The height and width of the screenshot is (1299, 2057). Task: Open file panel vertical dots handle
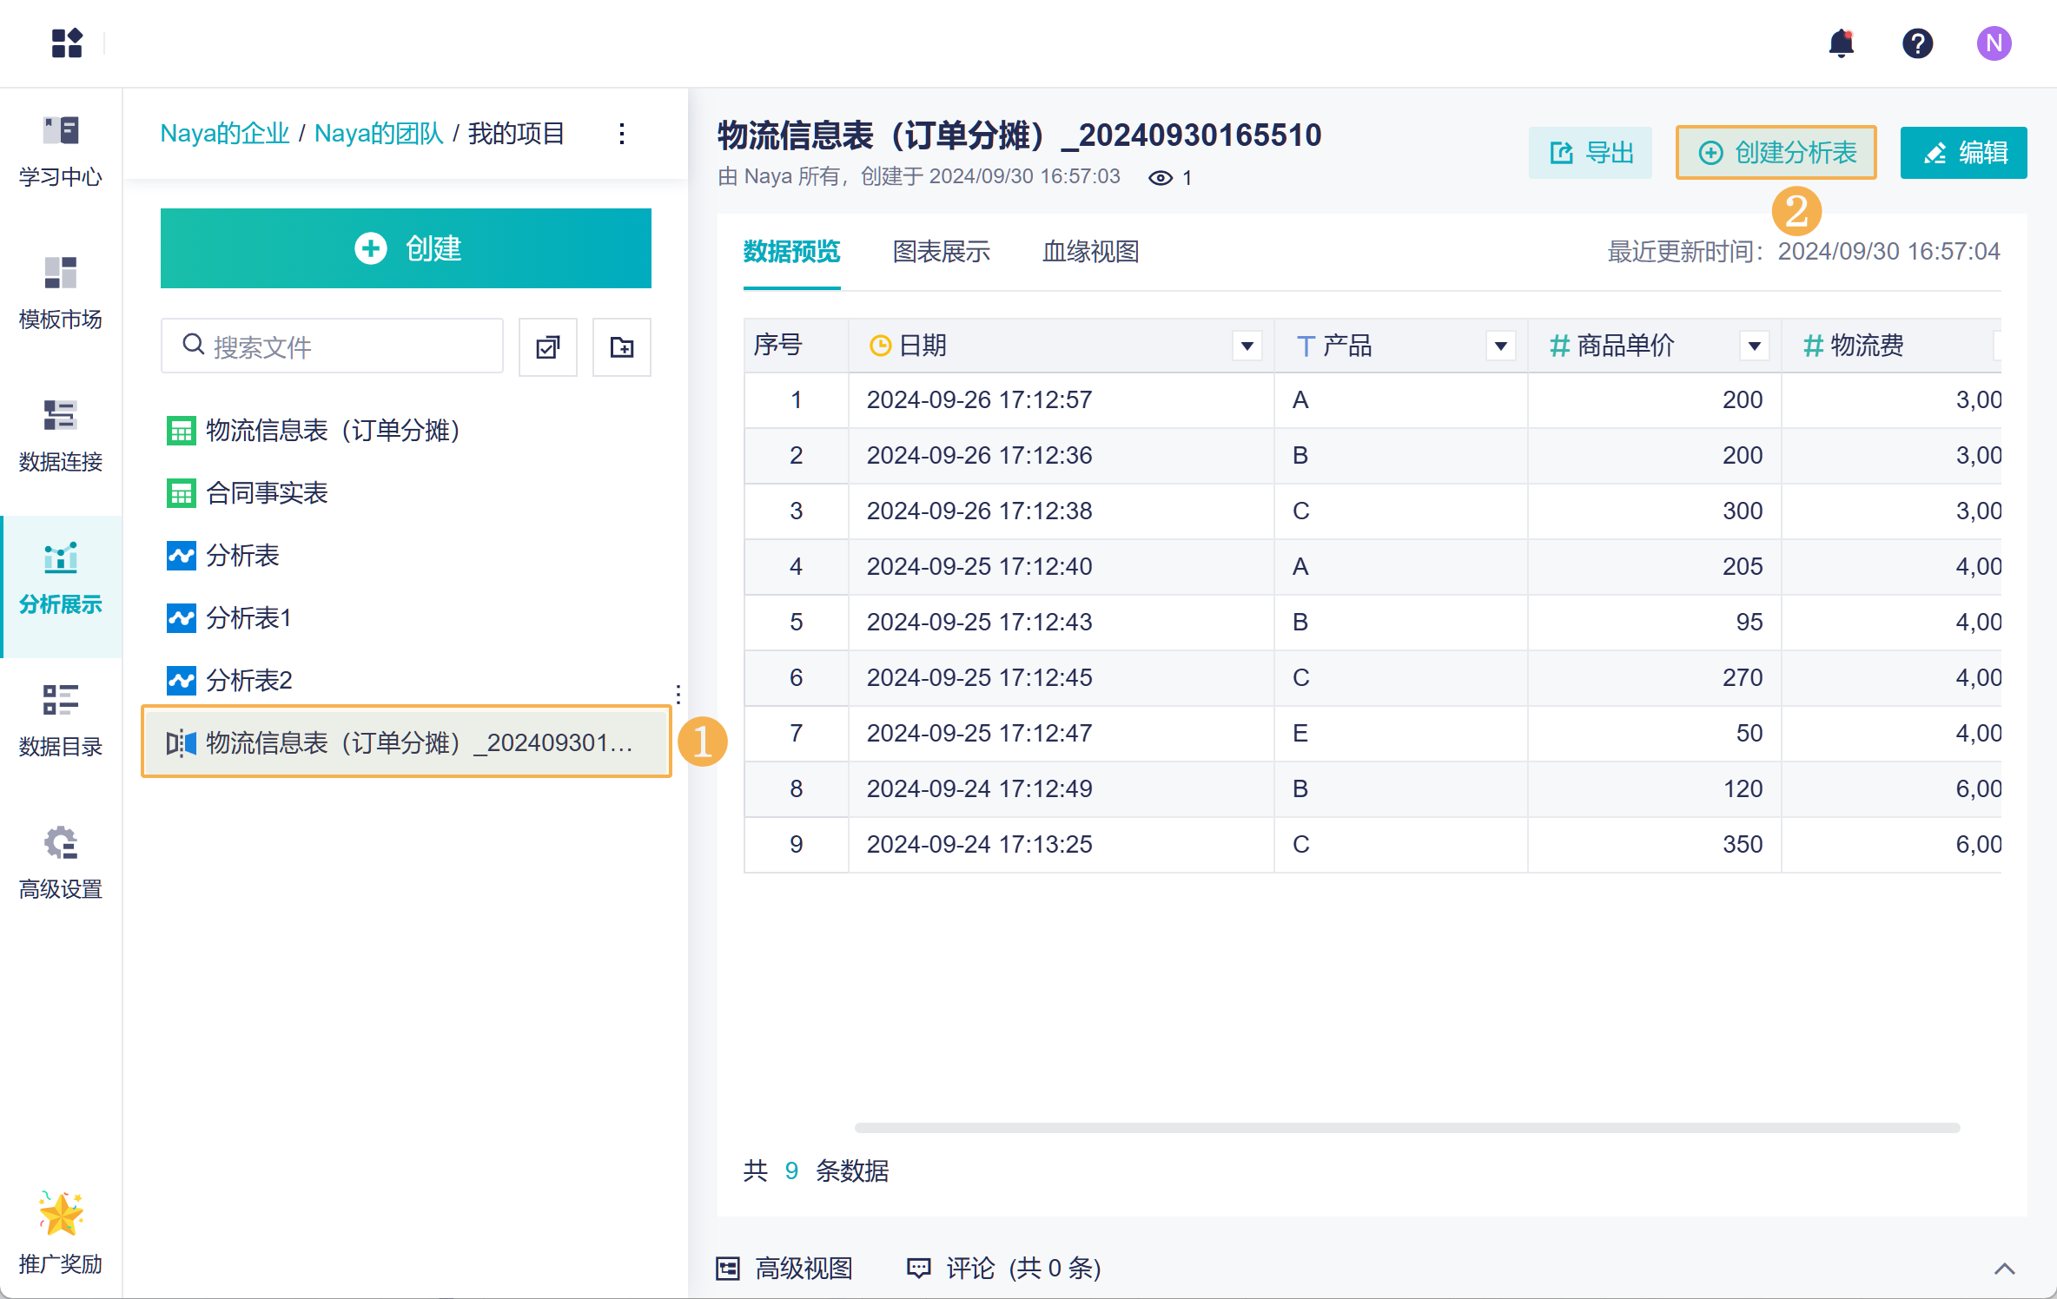[678, 694]
